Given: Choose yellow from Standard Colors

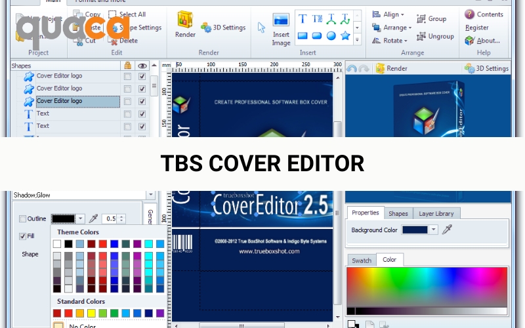Looking at the screenshot, I should (91, 314).
